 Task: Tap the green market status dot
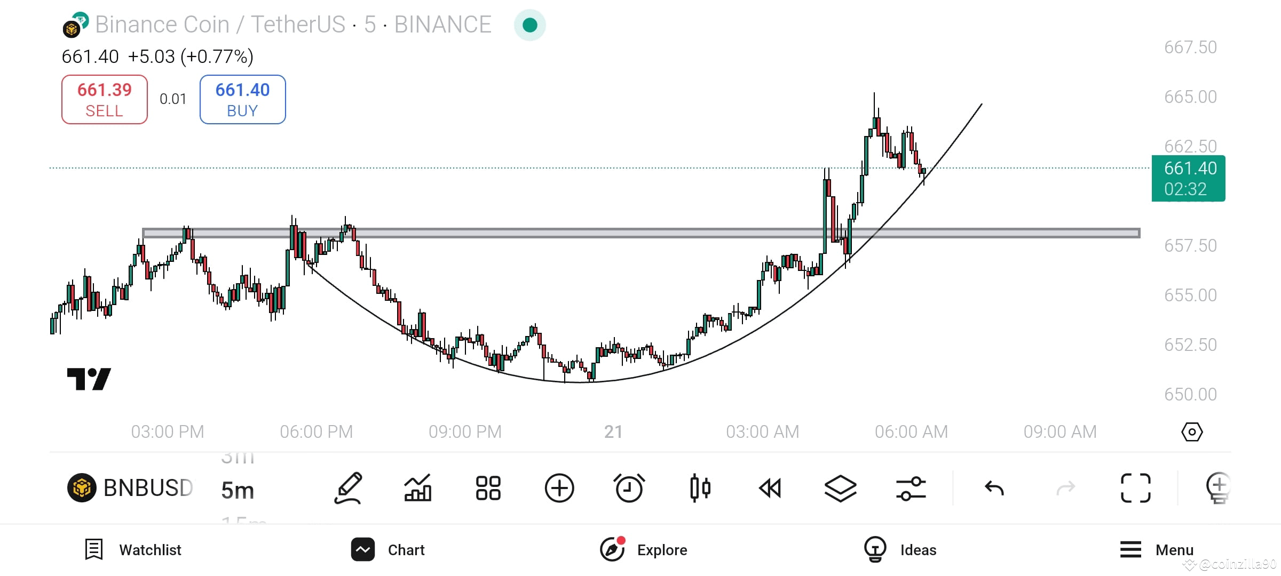click(x=530, y=25)
